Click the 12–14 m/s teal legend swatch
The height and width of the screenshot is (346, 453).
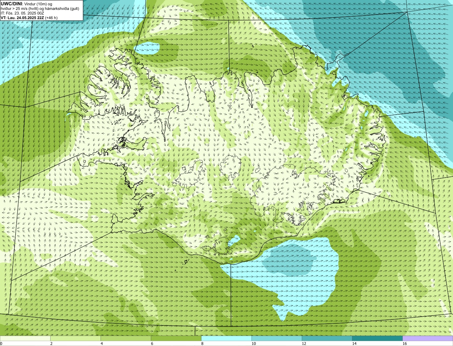(x=327, y=338)
